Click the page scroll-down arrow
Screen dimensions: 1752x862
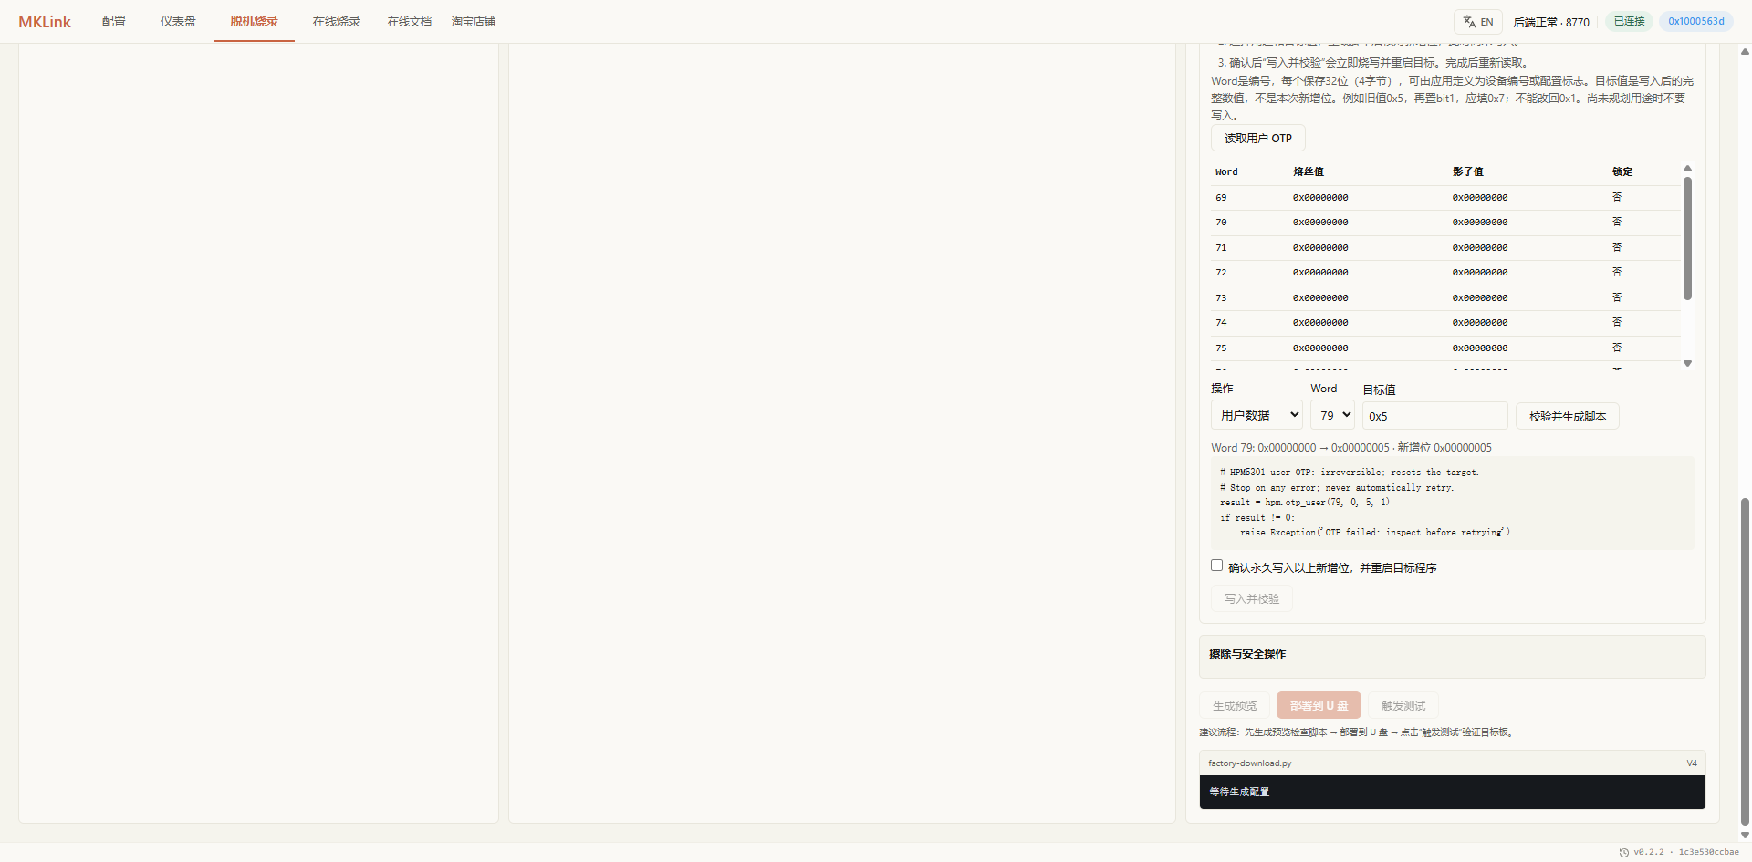[x=1745, y=835]
